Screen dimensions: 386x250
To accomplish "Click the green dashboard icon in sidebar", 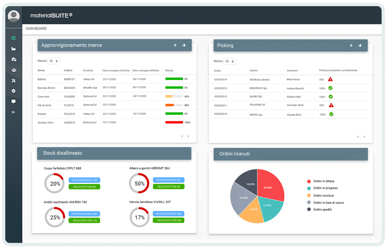I will [x=14, y=38].
